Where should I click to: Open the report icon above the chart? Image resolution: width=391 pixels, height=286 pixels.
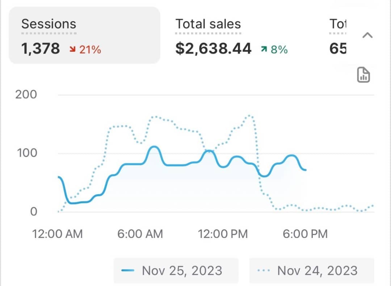[363, 75]
